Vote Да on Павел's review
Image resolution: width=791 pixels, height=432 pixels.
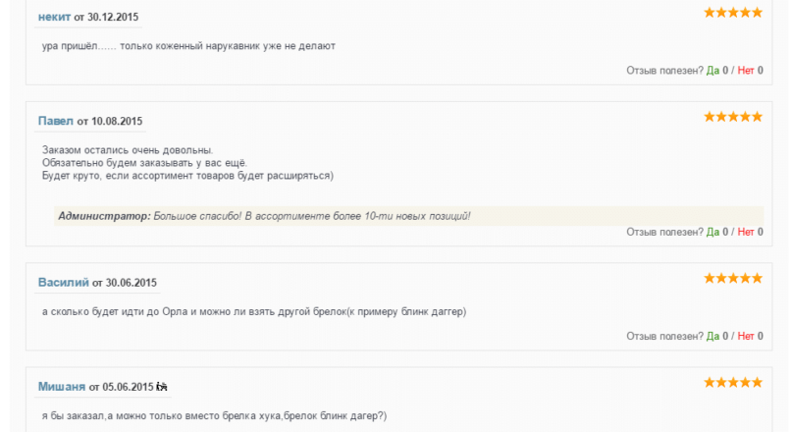pos(712,232)
